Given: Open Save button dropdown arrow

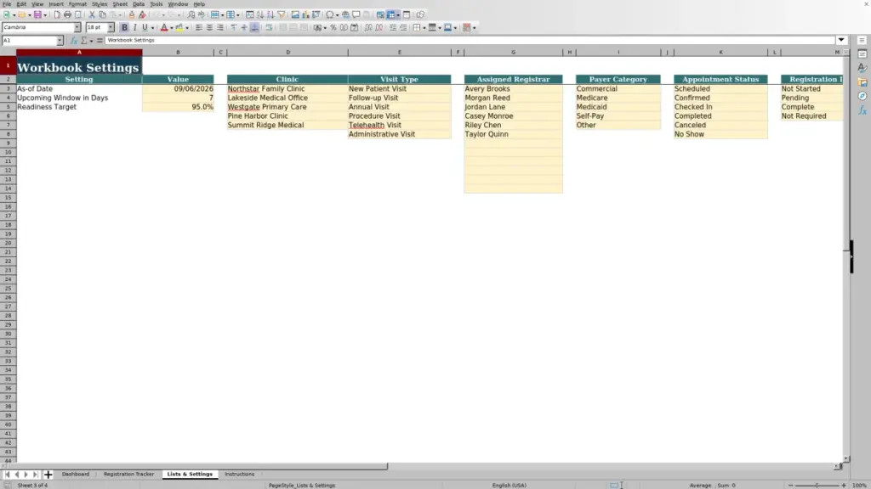Looking at the screenshot, I should 45,15.
